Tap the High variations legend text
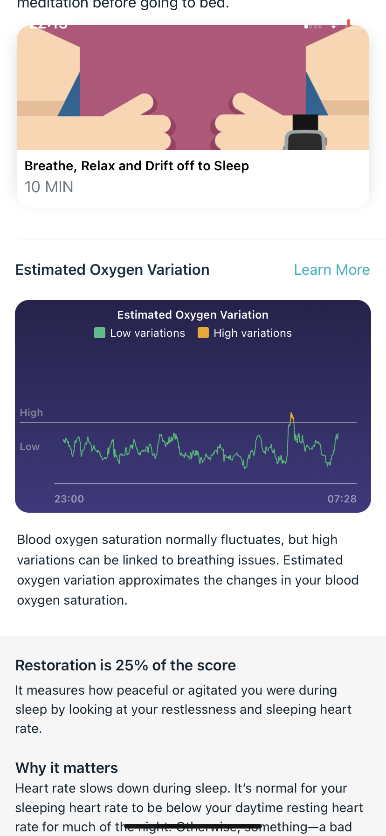386x836 pixels. (252, 333)
